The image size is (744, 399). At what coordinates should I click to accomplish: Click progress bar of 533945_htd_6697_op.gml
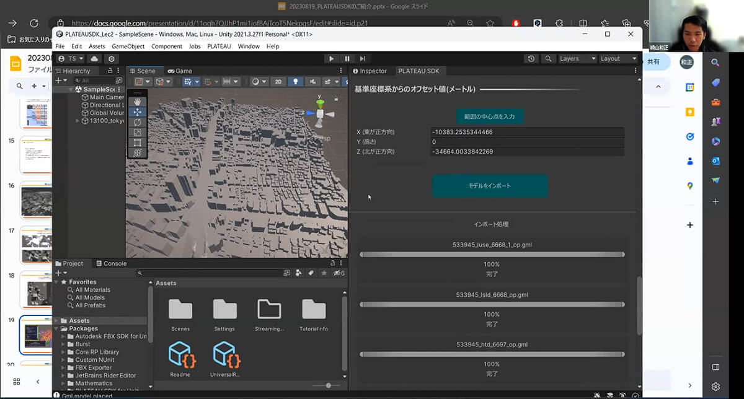[x=492, y=354]
